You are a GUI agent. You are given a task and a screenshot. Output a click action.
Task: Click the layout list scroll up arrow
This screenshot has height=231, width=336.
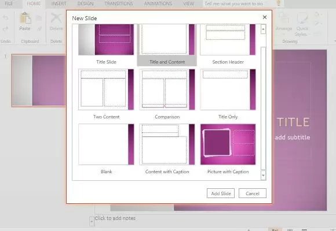click(x=263, y=29)
